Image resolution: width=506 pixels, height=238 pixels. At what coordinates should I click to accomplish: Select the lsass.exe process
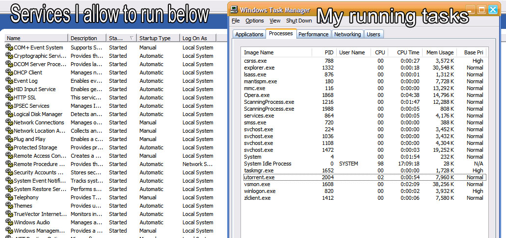pyautogui.click(x=364, y=74)
